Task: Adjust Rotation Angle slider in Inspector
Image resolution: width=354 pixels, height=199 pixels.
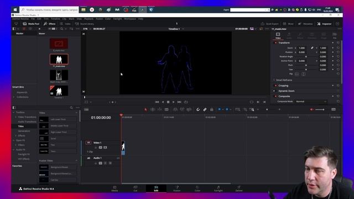Action: [306, 56]
